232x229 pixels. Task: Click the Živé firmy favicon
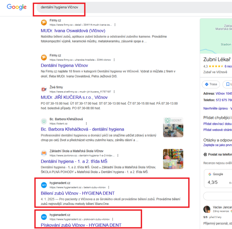coord(44,89)
